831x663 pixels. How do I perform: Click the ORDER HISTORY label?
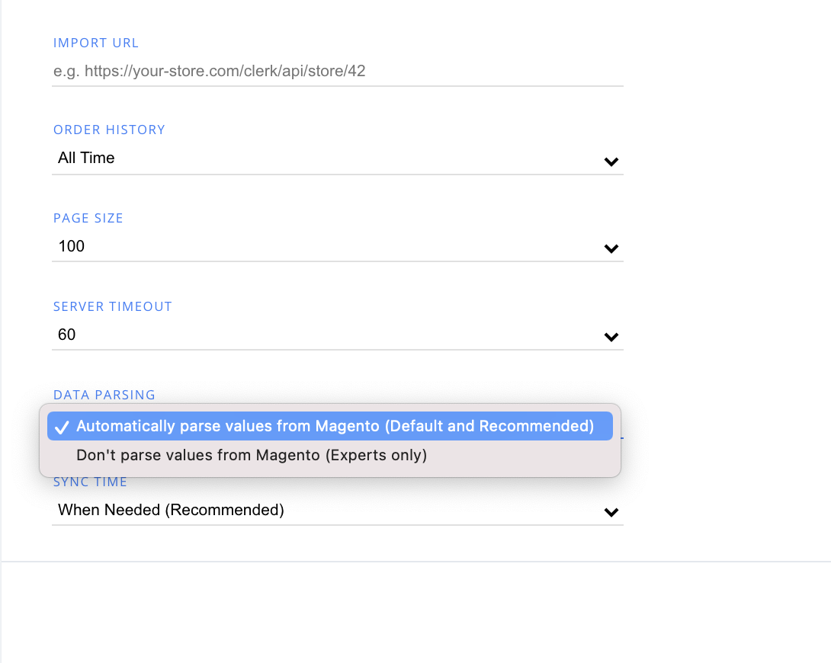109,130
